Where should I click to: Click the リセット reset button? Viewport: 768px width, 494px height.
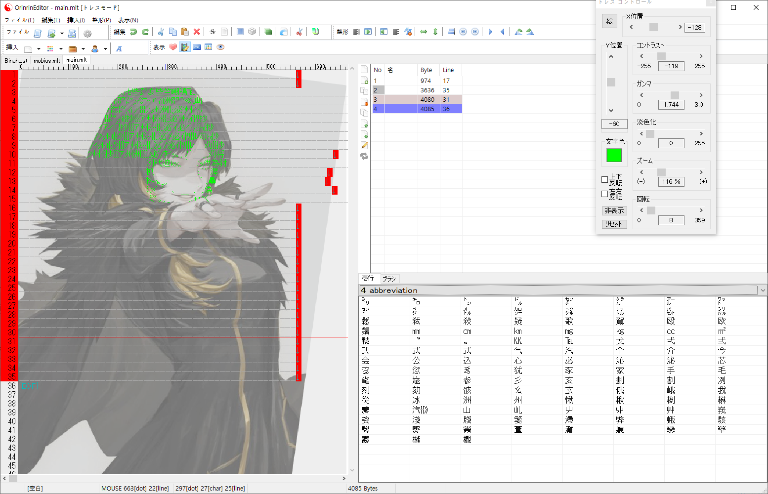point(614,224)
